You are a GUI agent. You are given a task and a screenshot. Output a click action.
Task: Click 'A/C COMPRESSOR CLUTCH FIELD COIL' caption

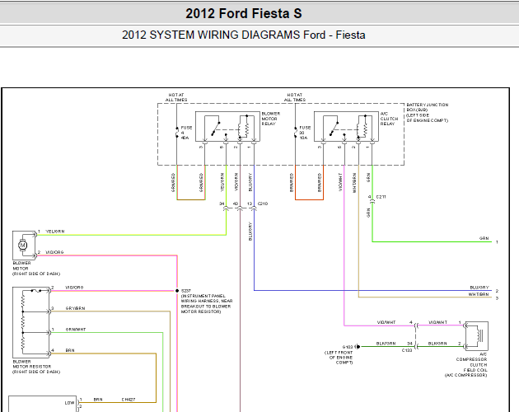467,365
